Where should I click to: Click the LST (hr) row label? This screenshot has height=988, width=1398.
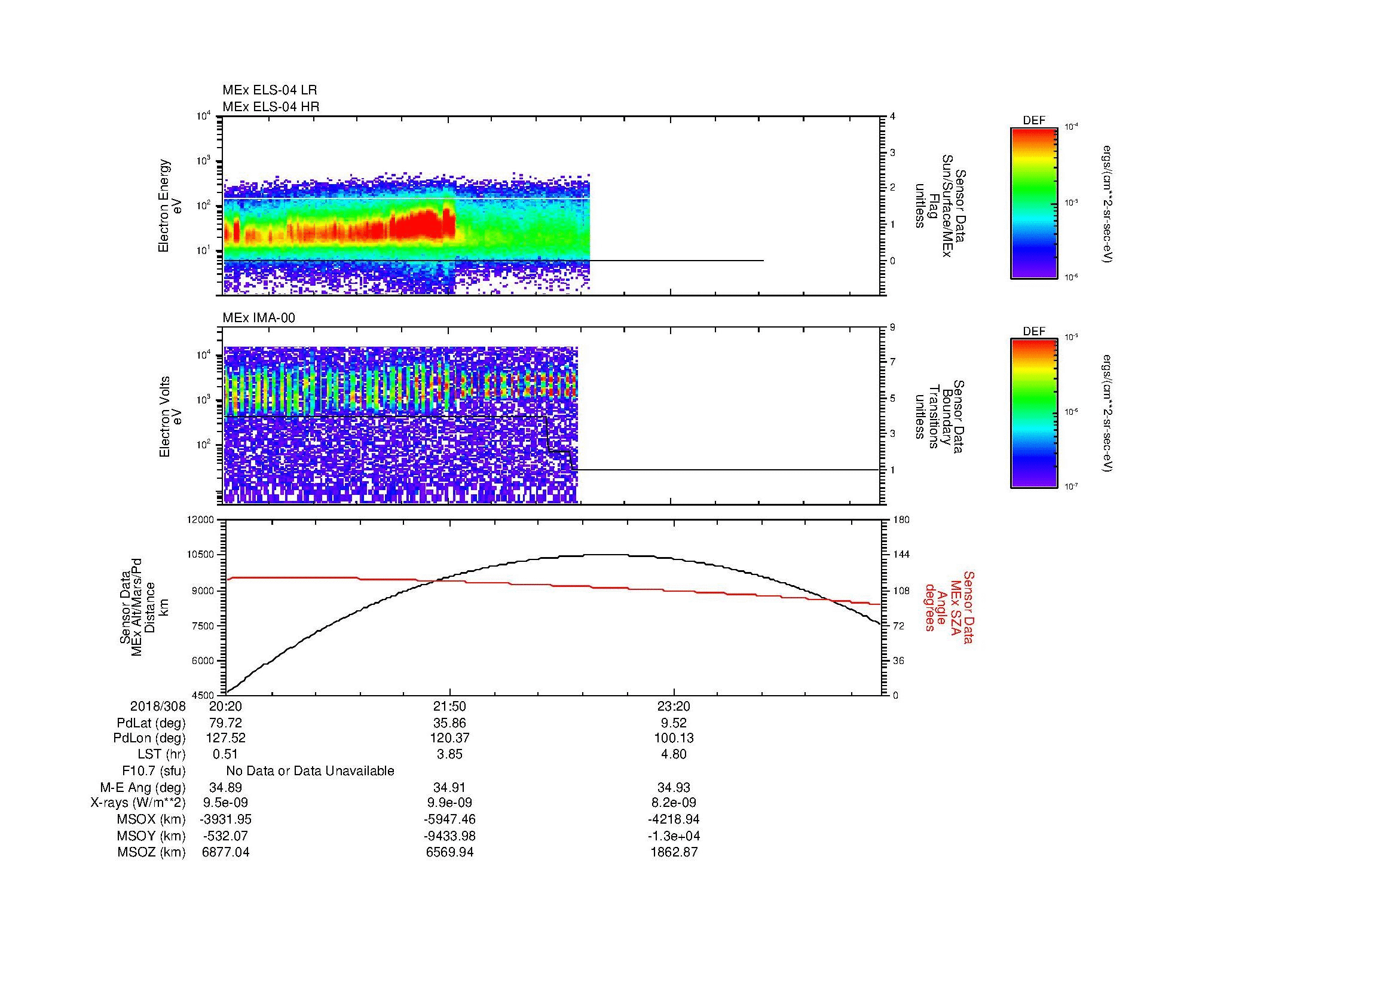(161, 754)
